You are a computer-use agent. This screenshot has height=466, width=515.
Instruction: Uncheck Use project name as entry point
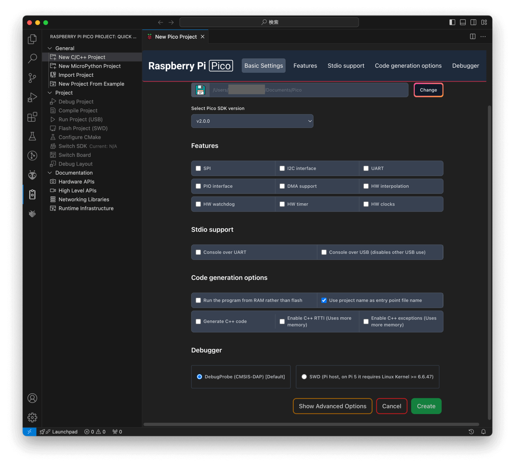(x=324, y=300)
